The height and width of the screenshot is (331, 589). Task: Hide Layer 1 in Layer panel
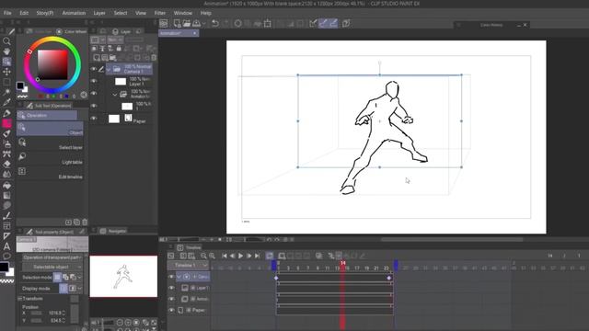click(94, 81)
